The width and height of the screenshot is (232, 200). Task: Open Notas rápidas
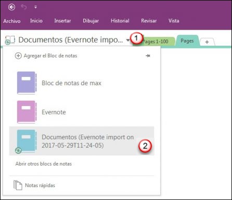[40, 185]
